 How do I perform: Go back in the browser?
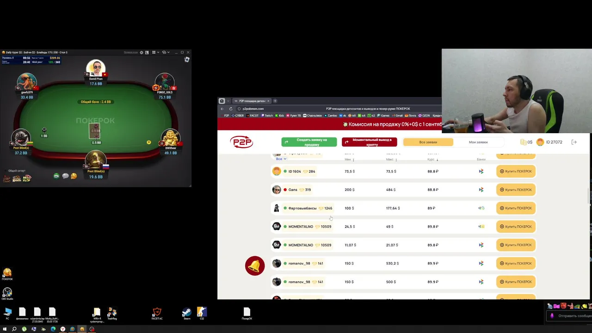click(x=222, y=109)
